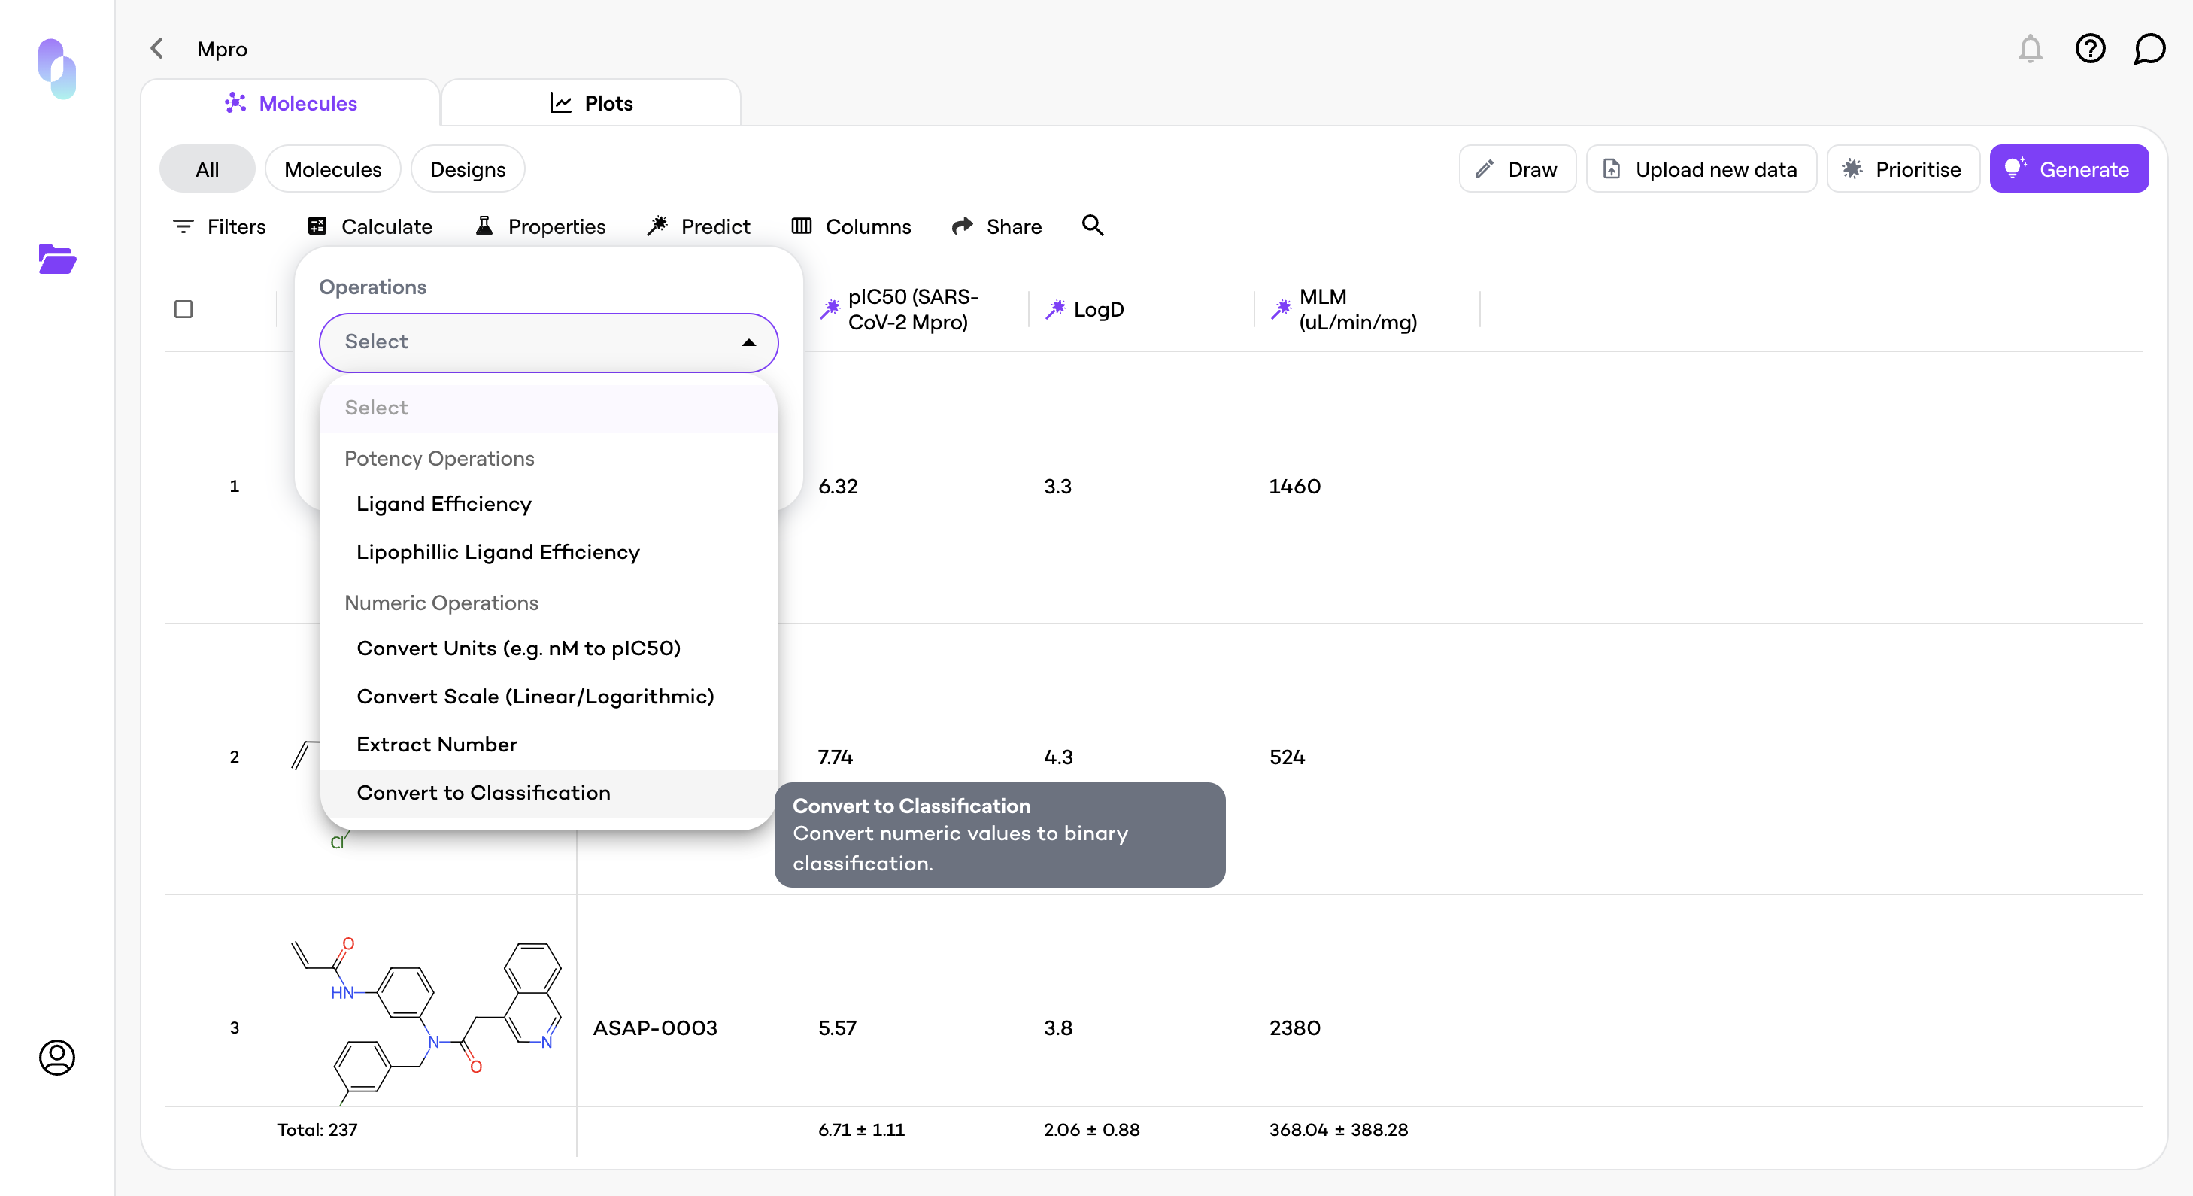
Task: Open the user profile icon
Action: pos(57,1058)
